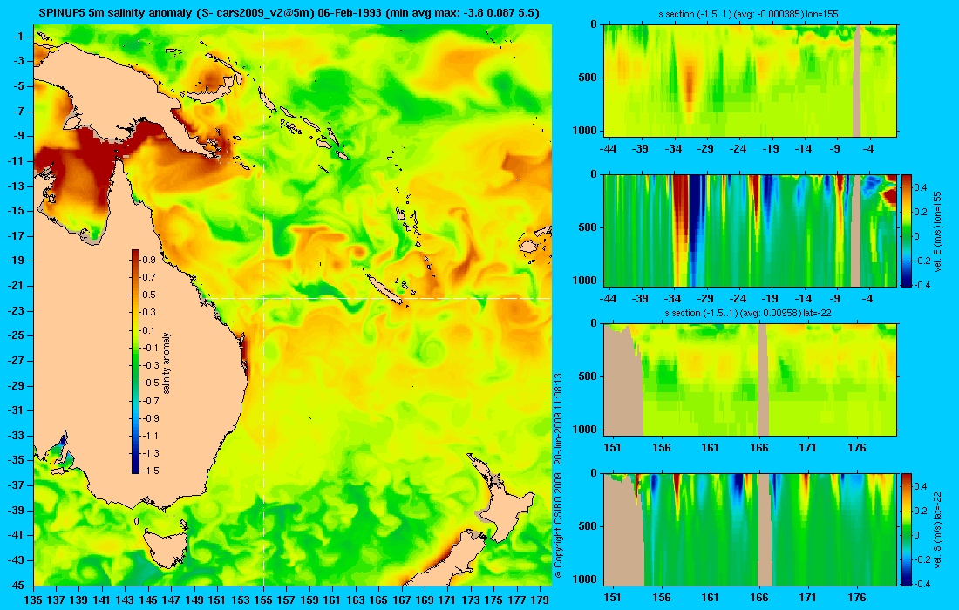Click the 'vel. S (m/s) lat=-22' vertical label
959x610 pixels.
click(x=937, y=530)
